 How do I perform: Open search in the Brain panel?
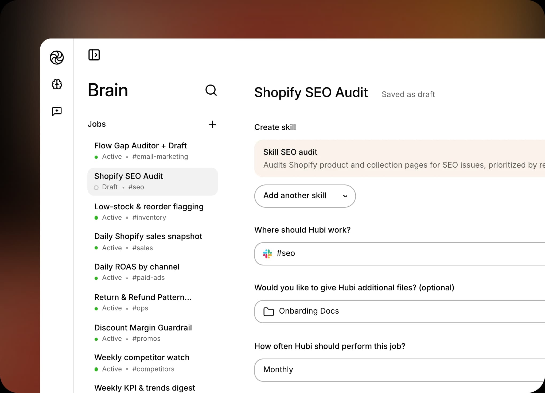click(211, 90)
